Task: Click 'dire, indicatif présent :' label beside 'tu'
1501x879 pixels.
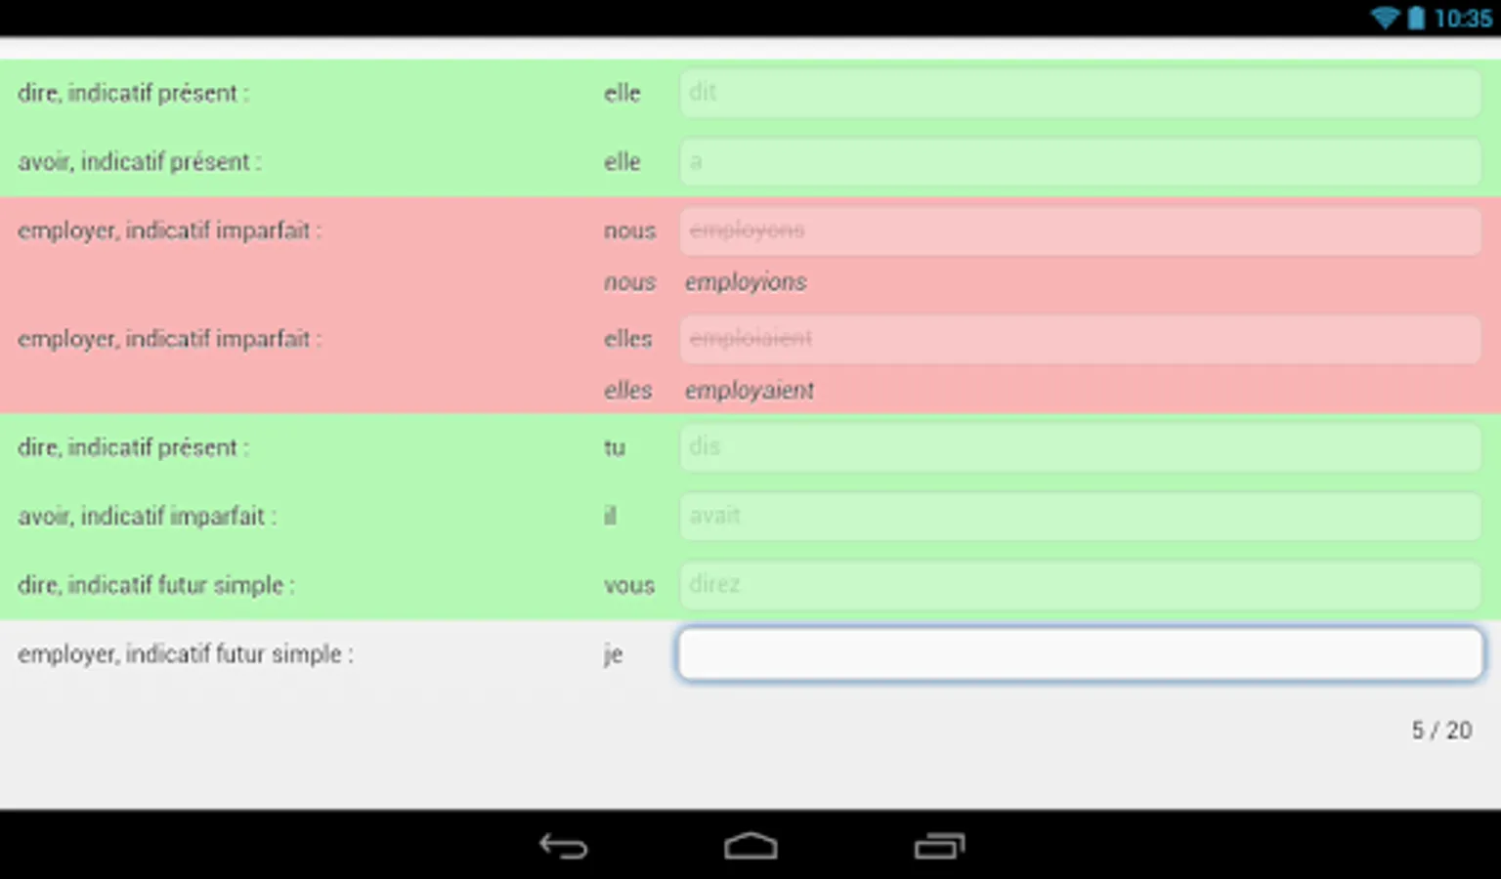Action: click(x=134, y=447)
